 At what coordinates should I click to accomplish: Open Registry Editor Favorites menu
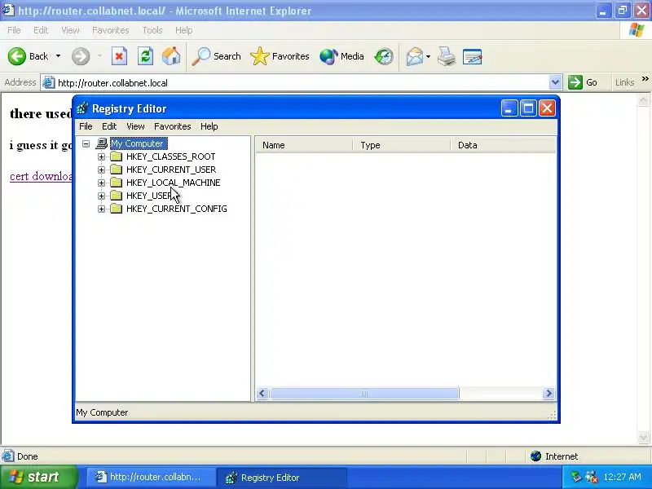pos(173,126)
